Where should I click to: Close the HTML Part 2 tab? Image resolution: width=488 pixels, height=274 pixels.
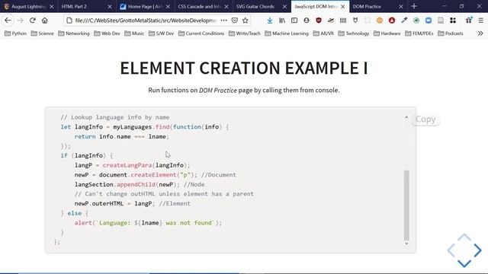point(110,7)
